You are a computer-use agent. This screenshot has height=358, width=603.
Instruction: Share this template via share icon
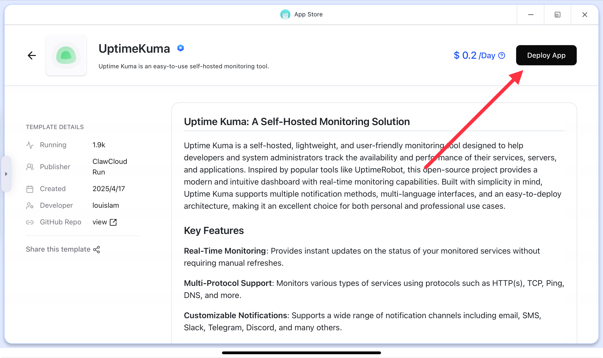coord(96,249)
